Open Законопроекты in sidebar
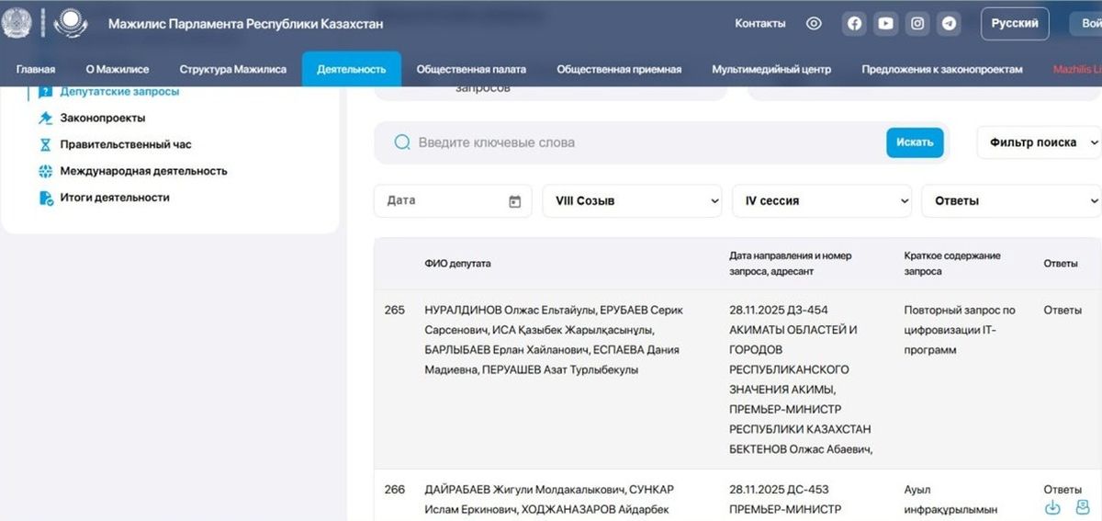The image size is (1102, 521). pyautogui.click(x=103, y=119)
